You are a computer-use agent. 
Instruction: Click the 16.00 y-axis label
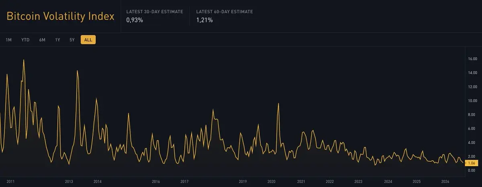(x=472, y=59)
